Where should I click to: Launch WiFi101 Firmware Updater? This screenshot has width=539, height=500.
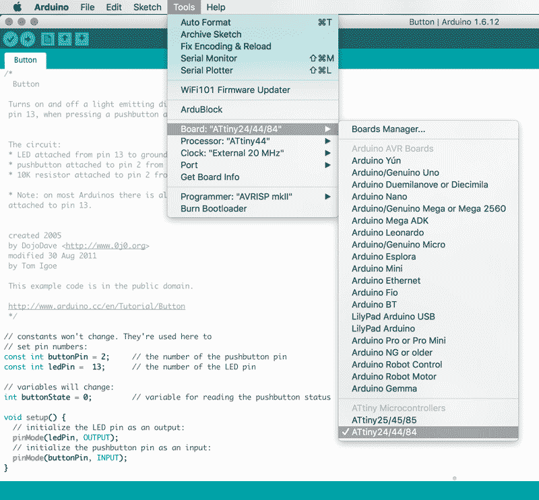coord(253,90)
